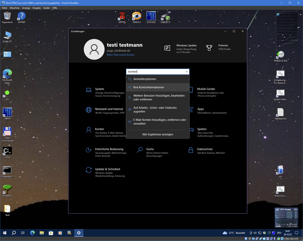Open the VirtualBox Anzeige menu
The width and height of the screenshot is (303, 241).
tap(26, 8)
